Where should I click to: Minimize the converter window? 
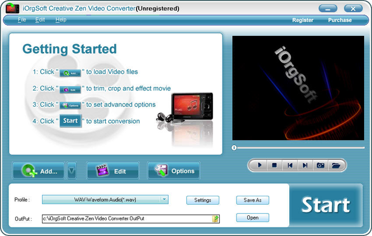tap(328, 9)
